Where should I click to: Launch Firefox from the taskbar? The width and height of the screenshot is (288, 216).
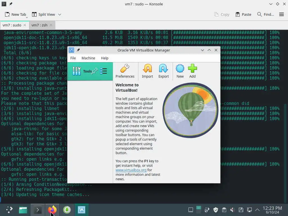pos(52,210)
